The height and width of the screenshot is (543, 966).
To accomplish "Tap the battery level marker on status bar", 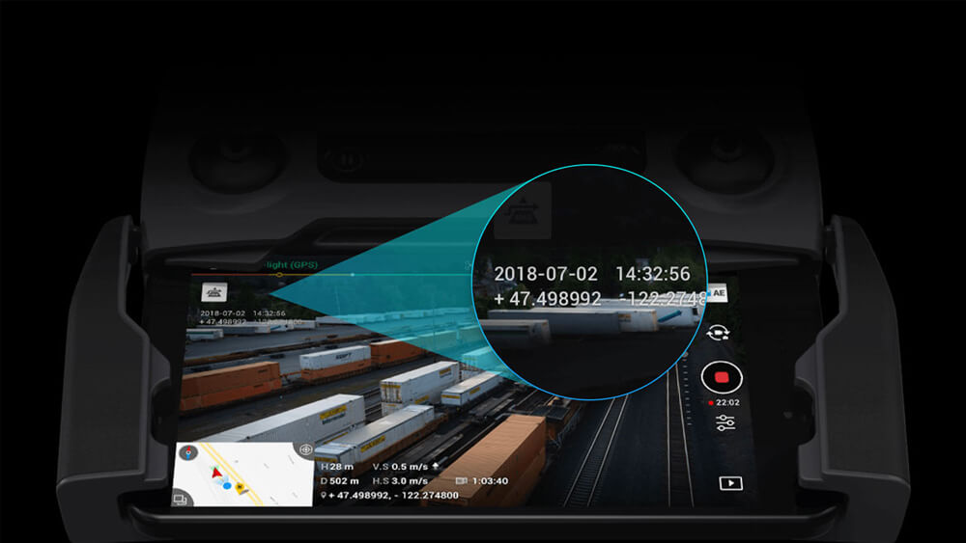I will click(x=279, y=274).
